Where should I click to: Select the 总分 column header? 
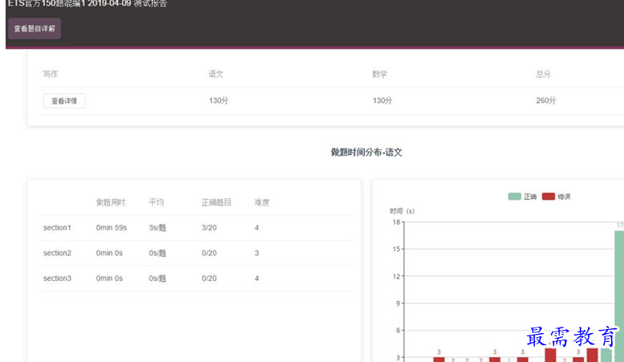pyautogui.click(x=543, y=74)
